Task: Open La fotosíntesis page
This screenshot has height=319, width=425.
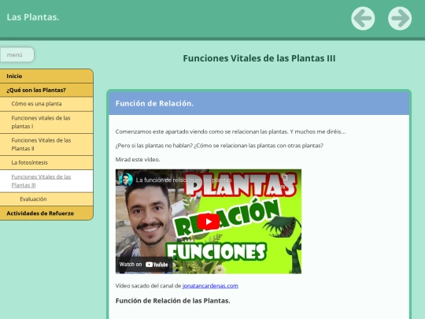Action: [x=46, y=163]
